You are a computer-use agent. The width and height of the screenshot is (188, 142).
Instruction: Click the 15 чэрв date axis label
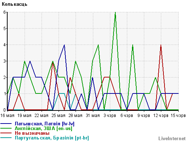(x=178, y=116)
